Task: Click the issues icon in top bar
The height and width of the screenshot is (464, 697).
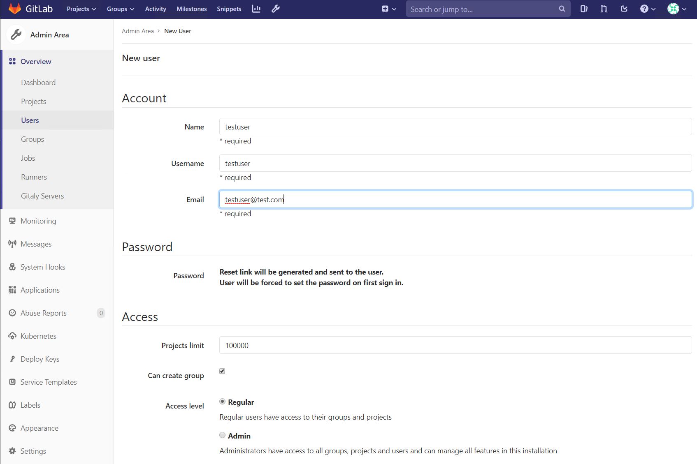Action: 583,9
